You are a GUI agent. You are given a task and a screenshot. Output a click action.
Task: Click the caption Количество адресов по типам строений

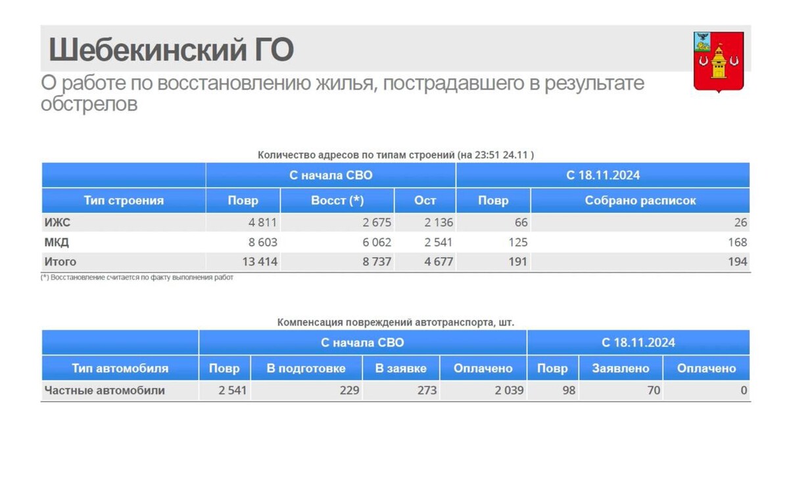[x=396, y=156]
